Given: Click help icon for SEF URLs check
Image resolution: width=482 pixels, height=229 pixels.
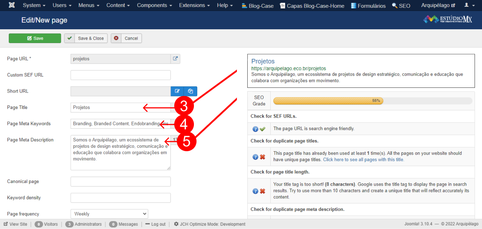Looking at the screenshot, I should point(255,129).
